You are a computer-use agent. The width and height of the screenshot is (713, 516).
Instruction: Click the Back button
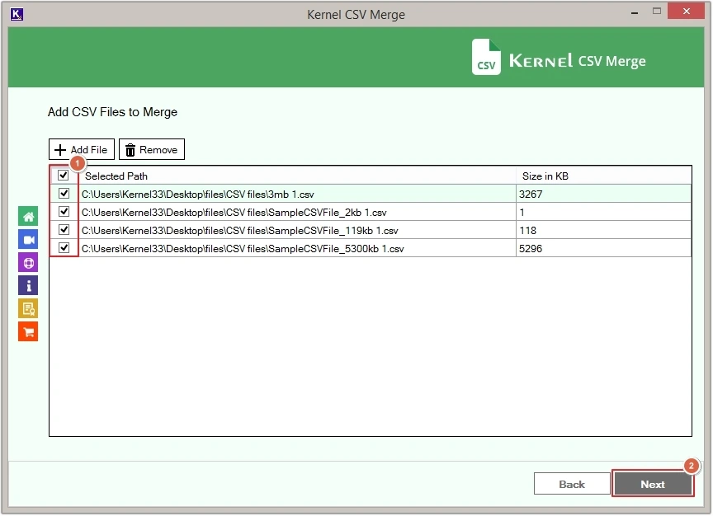pyautogui.click(x=572, y=484)
